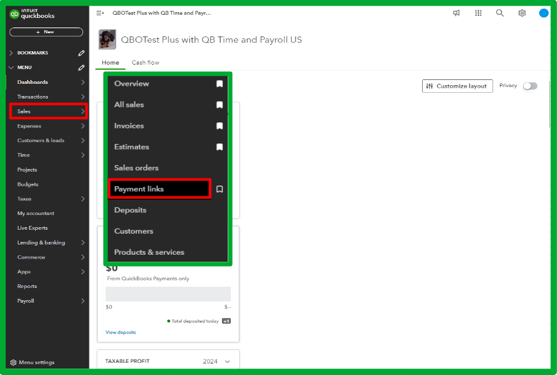The height and width of the screenshot is (375, 557).
Task: Bookmark the Payment links item
Action: click(x=219, y=189)
